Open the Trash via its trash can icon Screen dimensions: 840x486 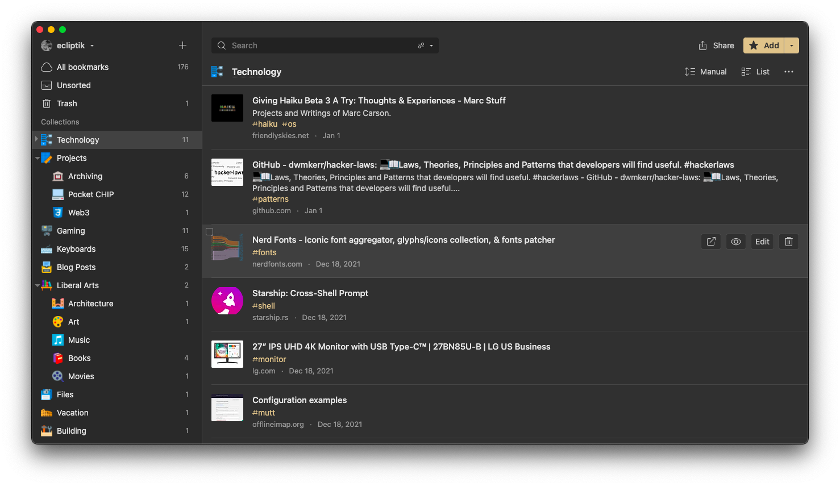(47, 103)
